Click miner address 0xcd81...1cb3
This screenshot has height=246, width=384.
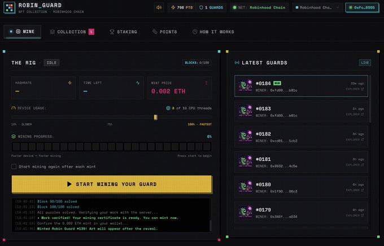coord(283,140)
